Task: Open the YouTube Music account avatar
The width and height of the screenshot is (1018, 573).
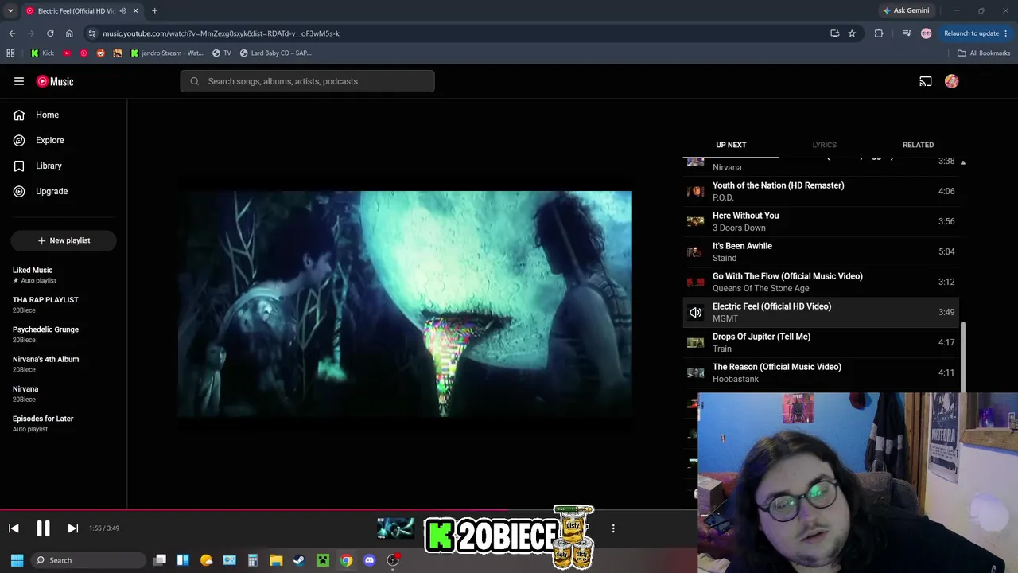Action: coord(952,81)
